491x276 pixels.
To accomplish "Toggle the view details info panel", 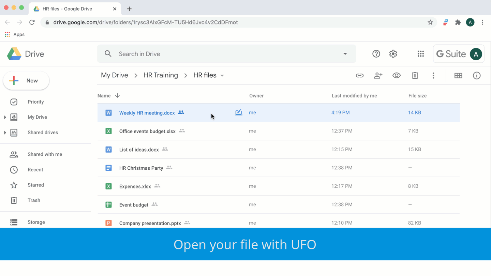I will click(x=477, y=76).
